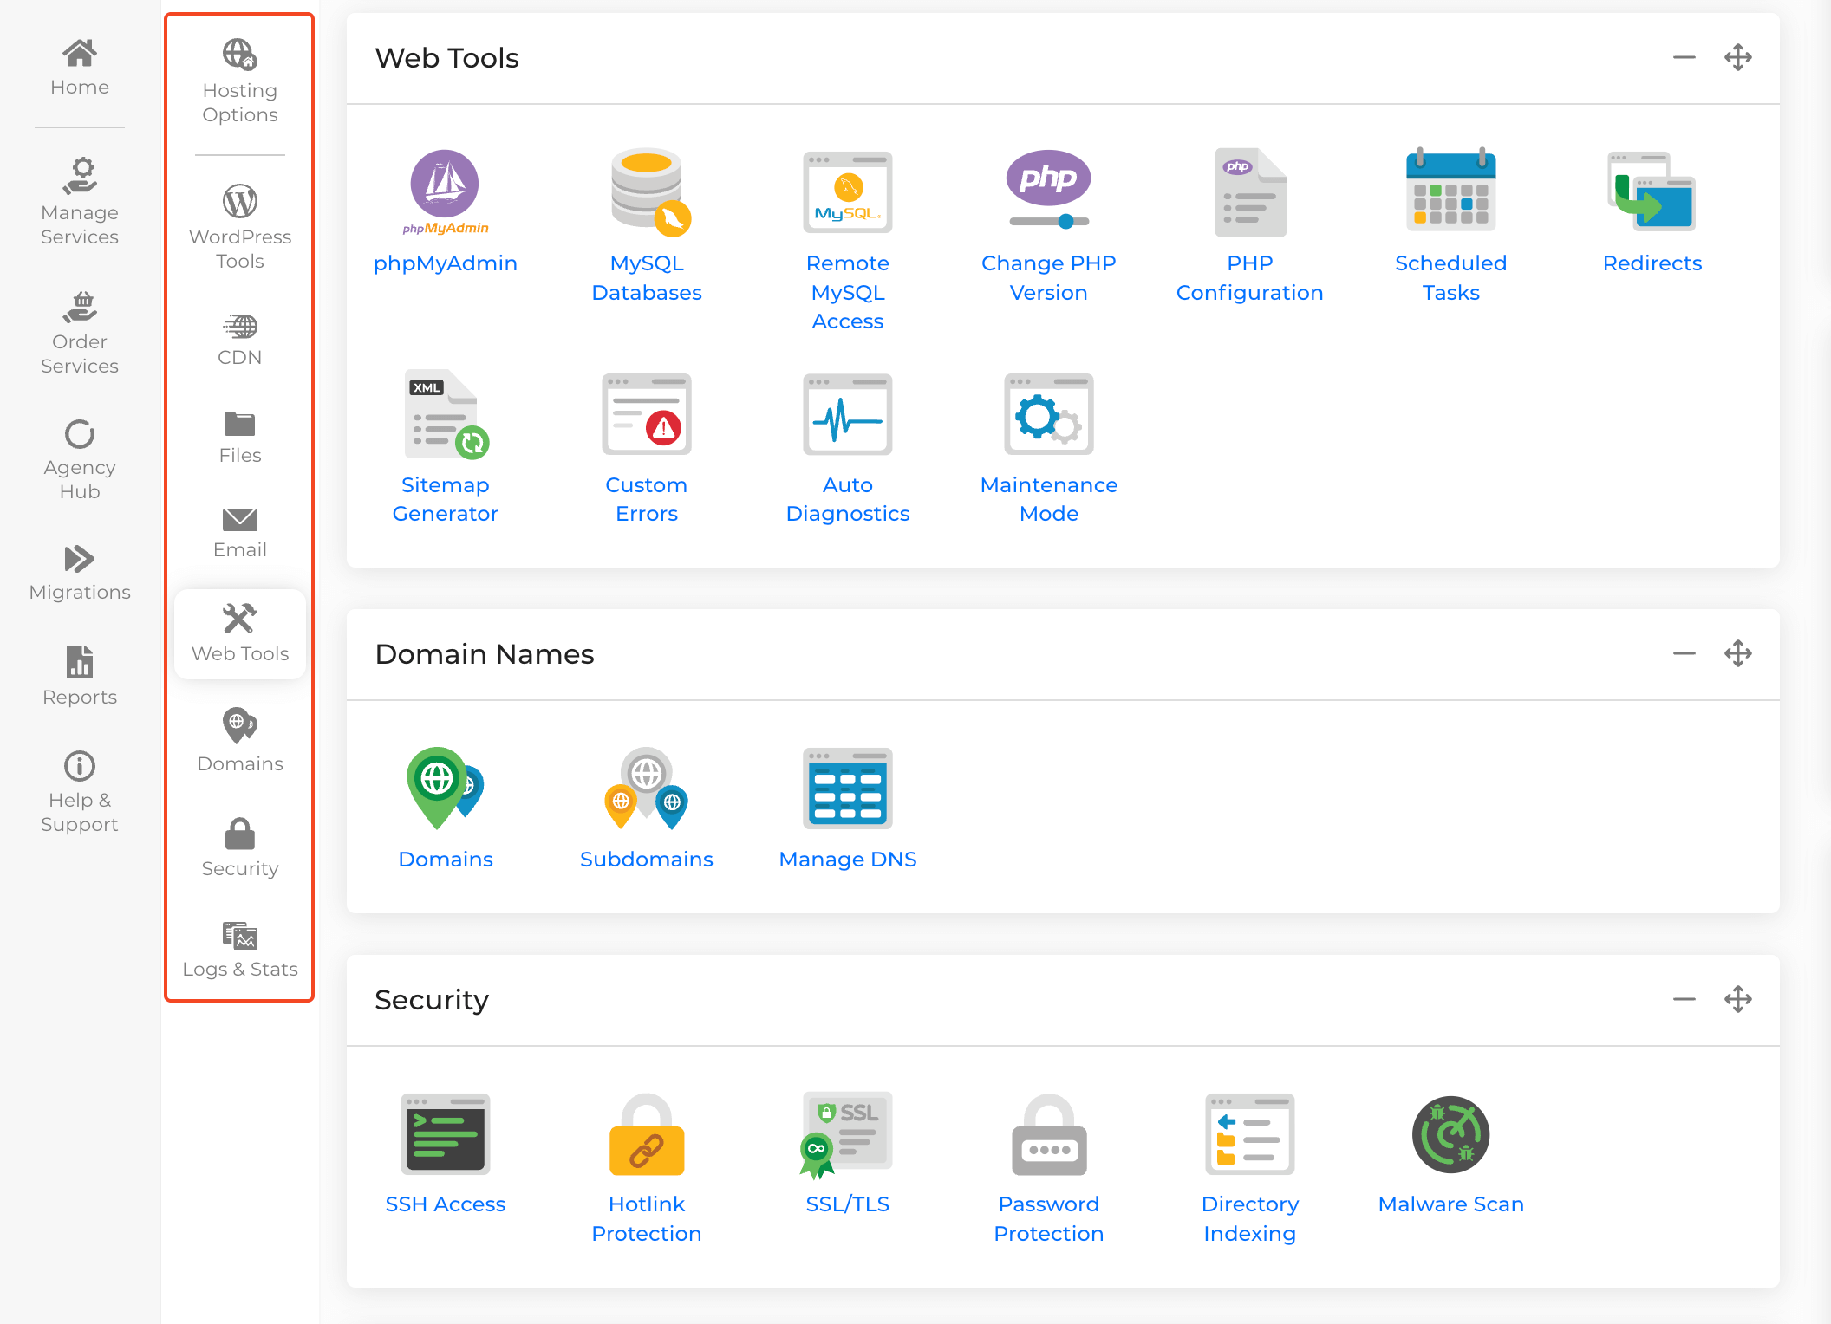1831x1324 pixels.
Task: Click the phpMyAdmin text link
Action: (x=446, y=263)
